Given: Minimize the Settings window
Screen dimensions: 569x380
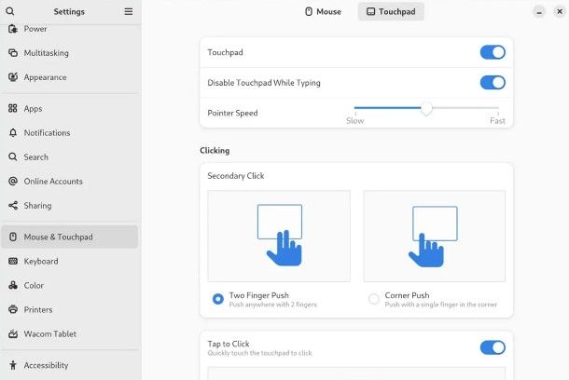Looking at the screenshot, I should 539,12.
